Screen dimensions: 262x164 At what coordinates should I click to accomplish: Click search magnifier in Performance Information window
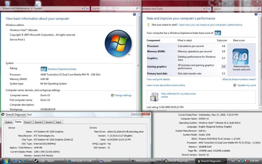tap(259, 9)
